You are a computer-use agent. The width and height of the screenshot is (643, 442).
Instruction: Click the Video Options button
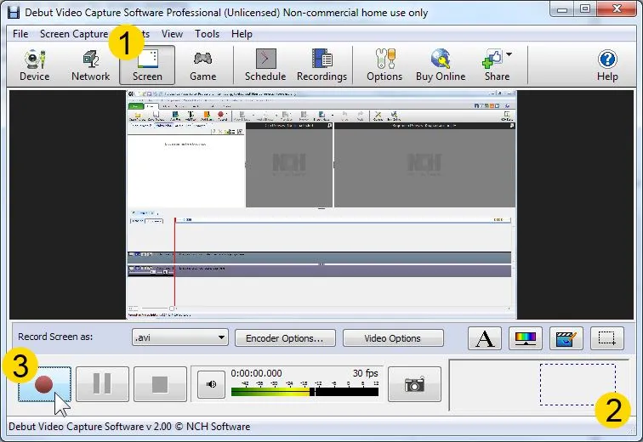pyautogui.click(x=393, y=338)
